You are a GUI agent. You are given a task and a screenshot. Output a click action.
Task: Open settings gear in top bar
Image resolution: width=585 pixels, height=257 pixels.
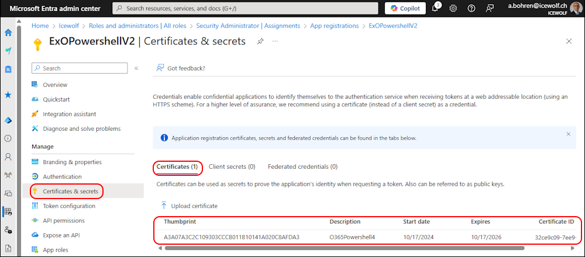click(x=453, y=8)
